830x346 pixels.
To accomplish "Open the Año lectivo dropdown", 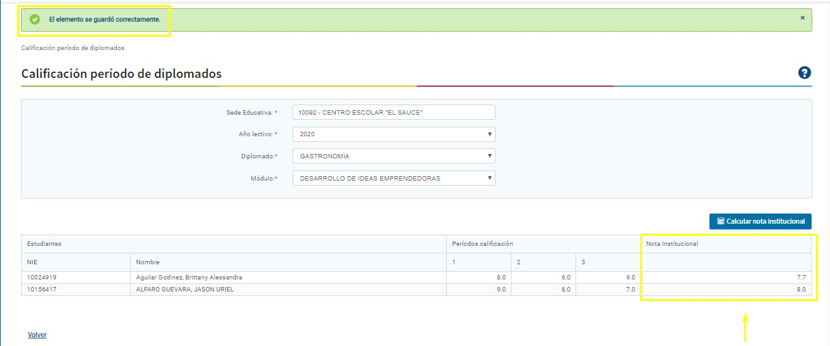I will click(x=393, y=134).
